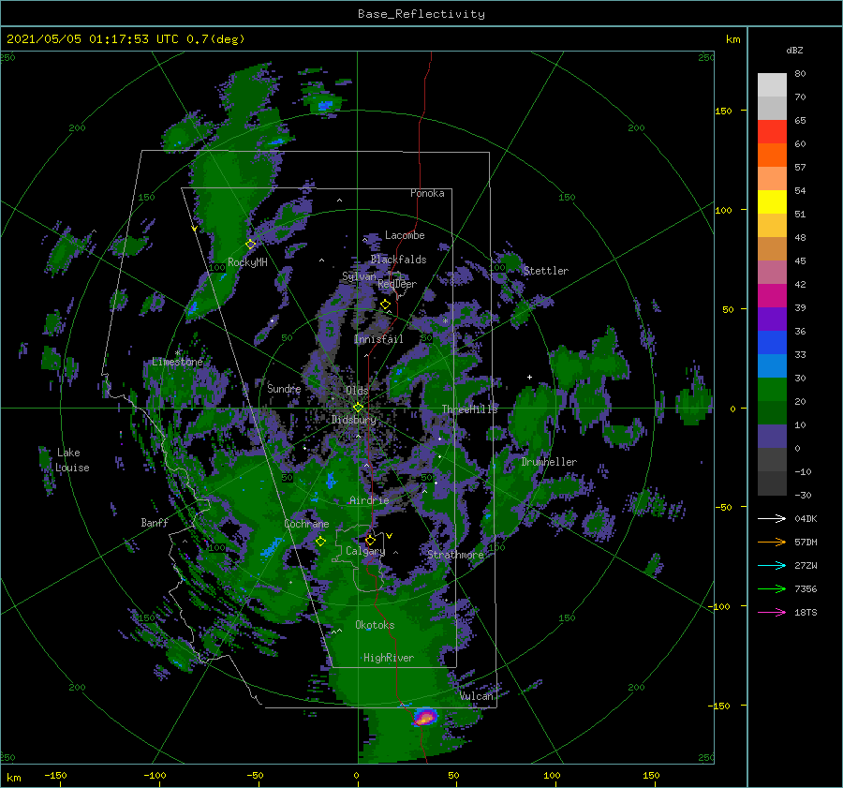
Task: Click the magenta 18TS arrow in legend
Action: [x=772, y=612]
